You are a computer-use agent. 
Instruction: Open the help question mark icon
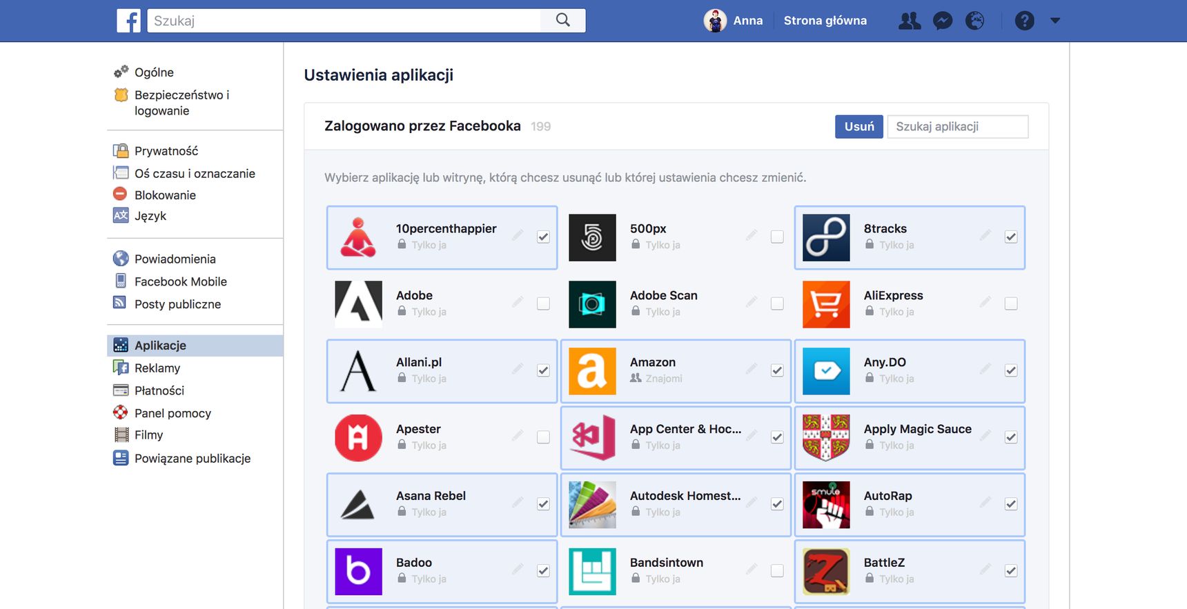[x=1024, y=21]
